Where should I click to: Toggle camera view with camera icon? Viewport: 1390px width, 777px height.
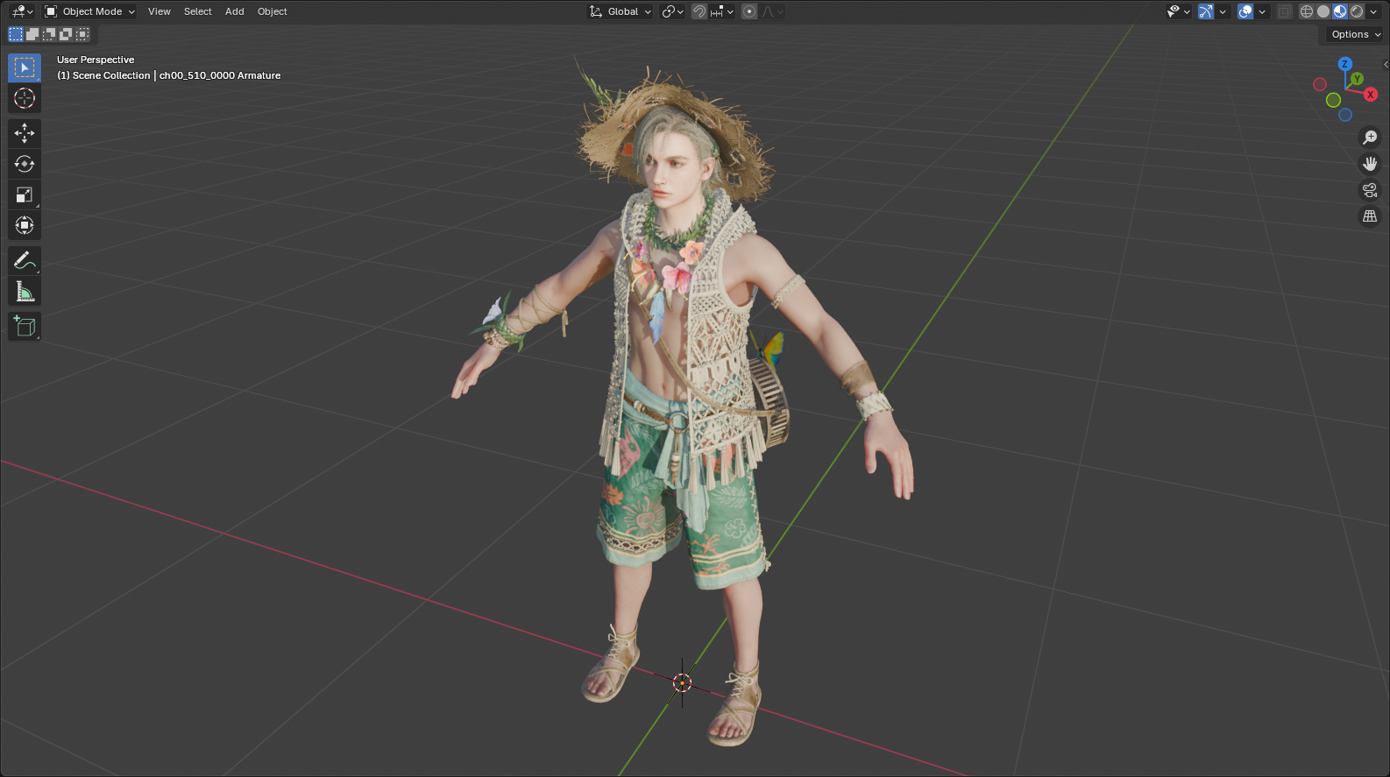pyautogui.click(x=1370, y=190)
